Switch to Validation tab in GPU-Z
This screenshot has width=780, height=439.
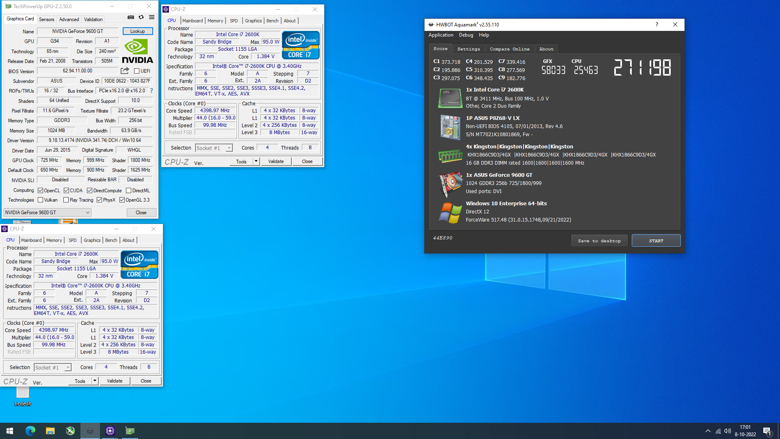pyautogui.click(x=93, y=19)
